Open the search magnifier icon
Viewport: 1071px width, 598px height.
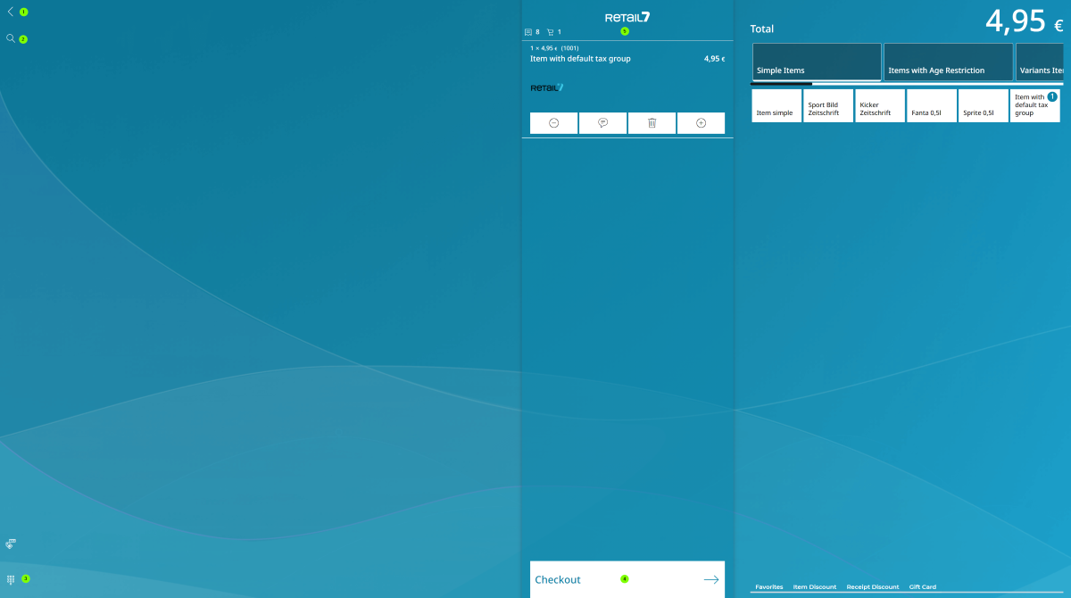tap(11, 38)
